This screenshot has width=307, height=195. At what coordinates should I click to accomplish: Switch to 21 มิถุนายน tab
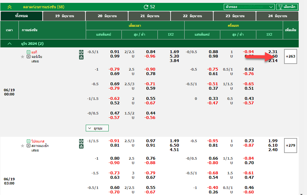pyautogui.click(x=150, y=16)
